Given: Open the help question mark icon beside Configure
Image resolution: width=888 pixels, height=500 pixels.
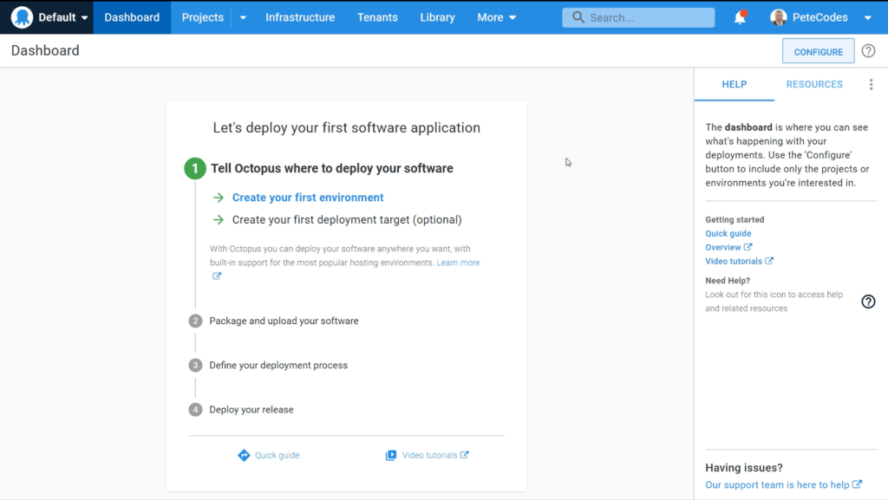Looking at the screenshot, I should coord(868,51).
